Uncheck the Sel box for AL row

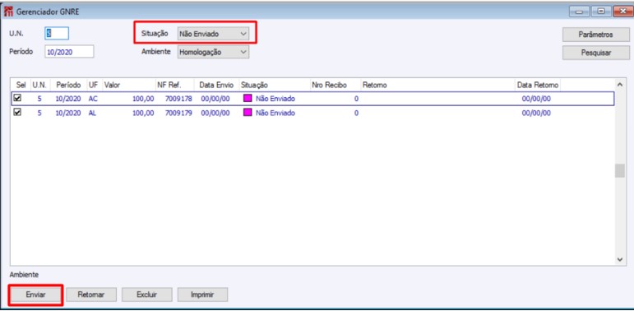[x=17, y=113]
